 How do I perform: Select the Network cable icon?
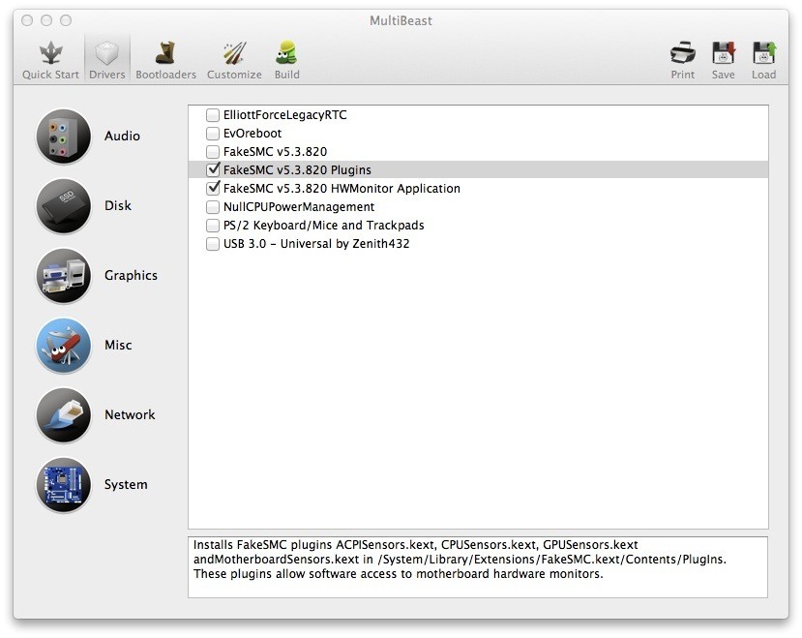tap(64, 414)
